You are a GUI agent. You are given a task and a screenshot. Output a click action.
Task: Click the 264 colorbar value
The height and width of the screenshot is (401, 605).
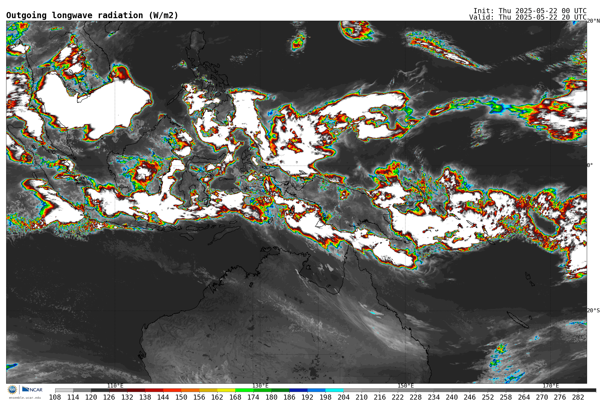click(x=524, y=397)
